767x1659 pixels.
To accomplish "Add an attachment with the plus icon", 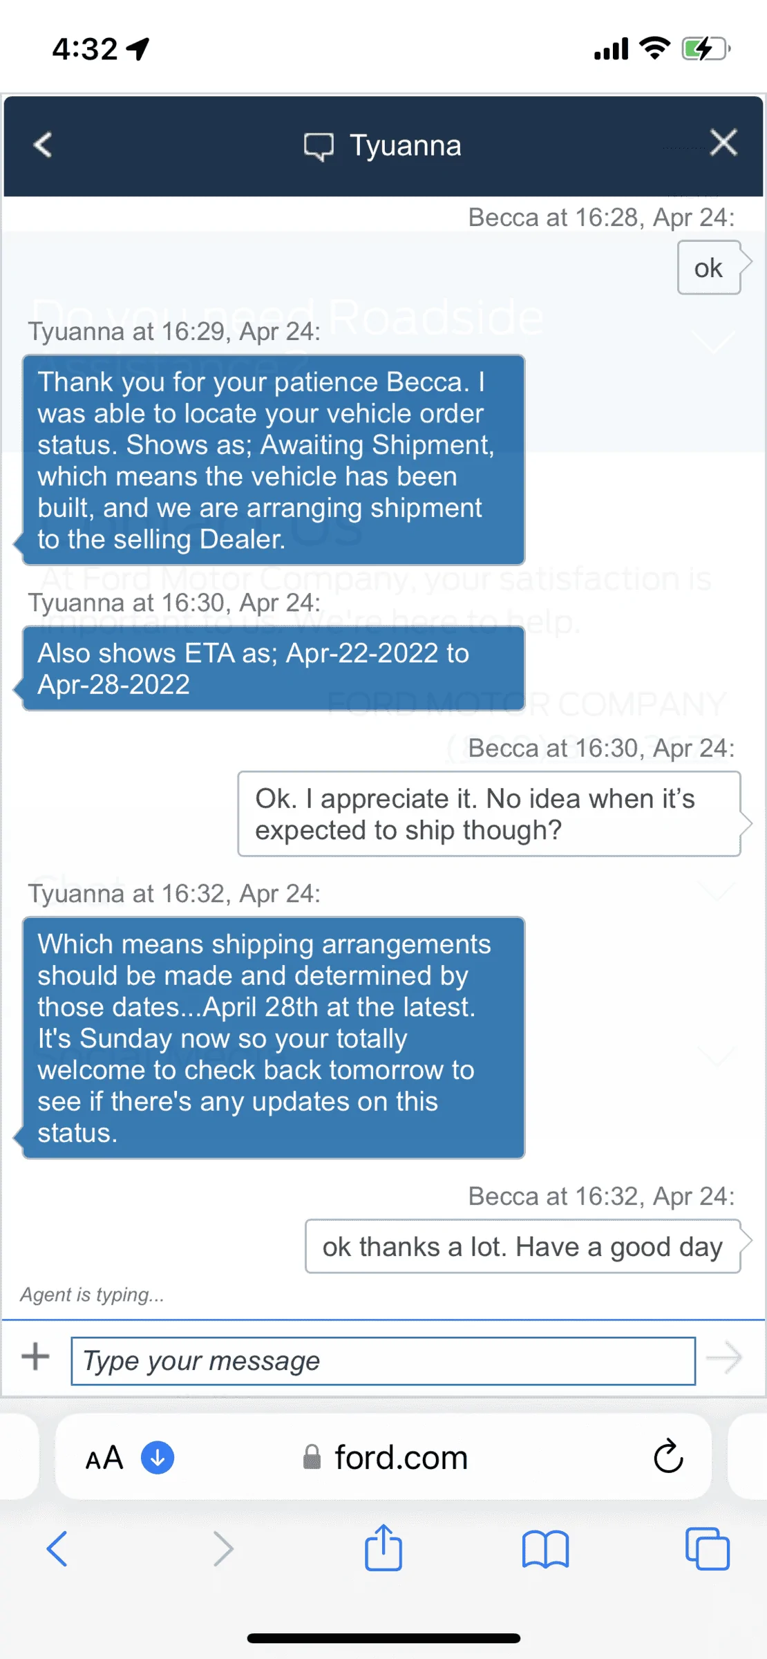I will pyautogui.click(x=35, y=1356).
